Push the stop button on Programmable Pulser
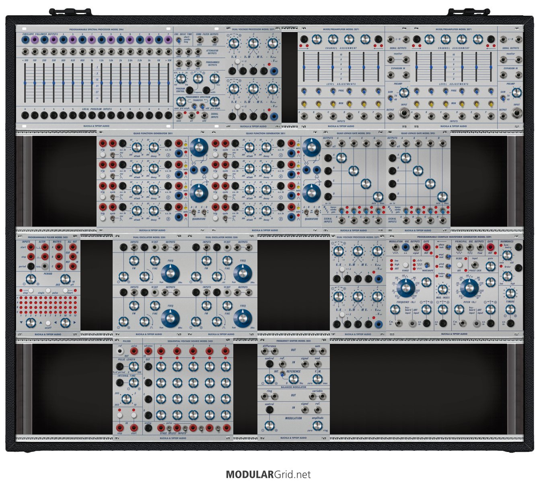The width and height of the screenshot is (537, 483). pos(31,290)
